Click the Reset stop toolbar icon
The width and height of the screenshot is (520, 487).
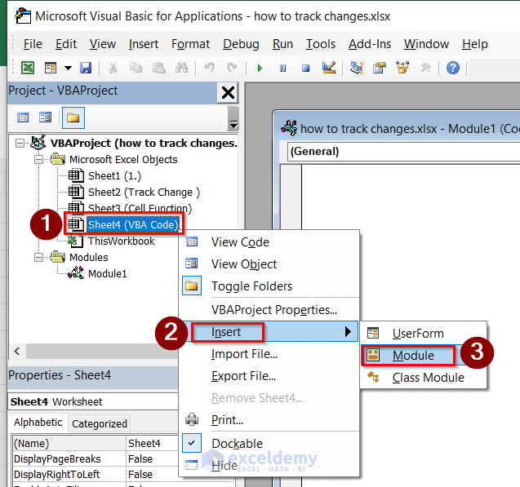305,69
